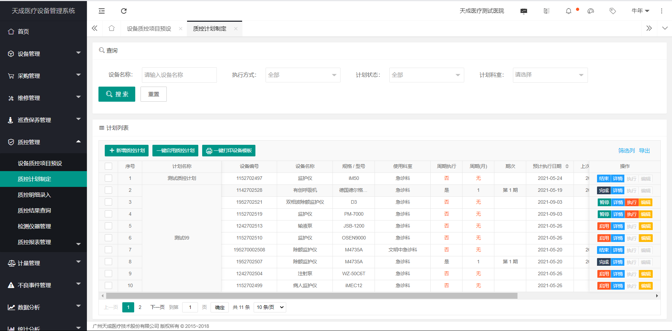Check row 2 checkbox
The height and width of the screenshot is (331, 672).
point(109,190)
